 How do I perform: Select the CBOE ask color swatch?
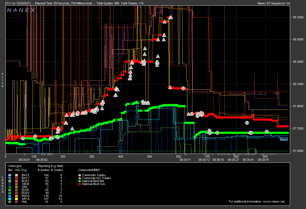click(x=16, y=184)
